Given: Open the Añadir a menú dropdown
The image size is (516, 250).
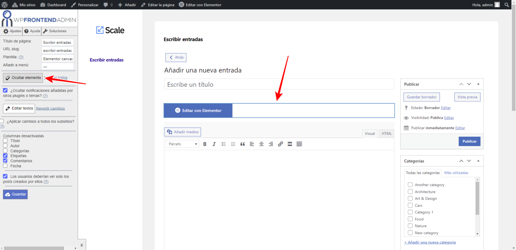Looking at the screenshot, I should pyautogui.click(x=57, y=66).
